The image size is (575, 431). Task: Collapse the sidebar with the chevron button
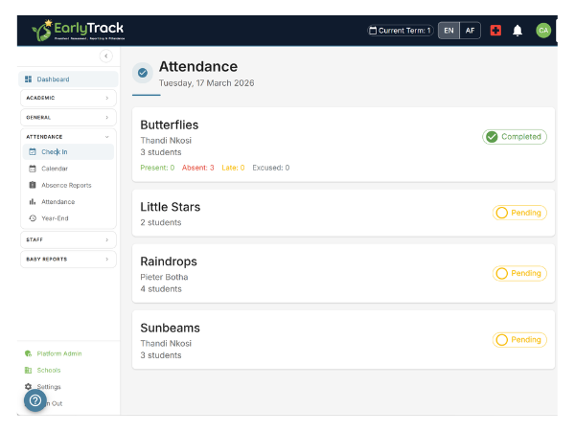[106, 57]
